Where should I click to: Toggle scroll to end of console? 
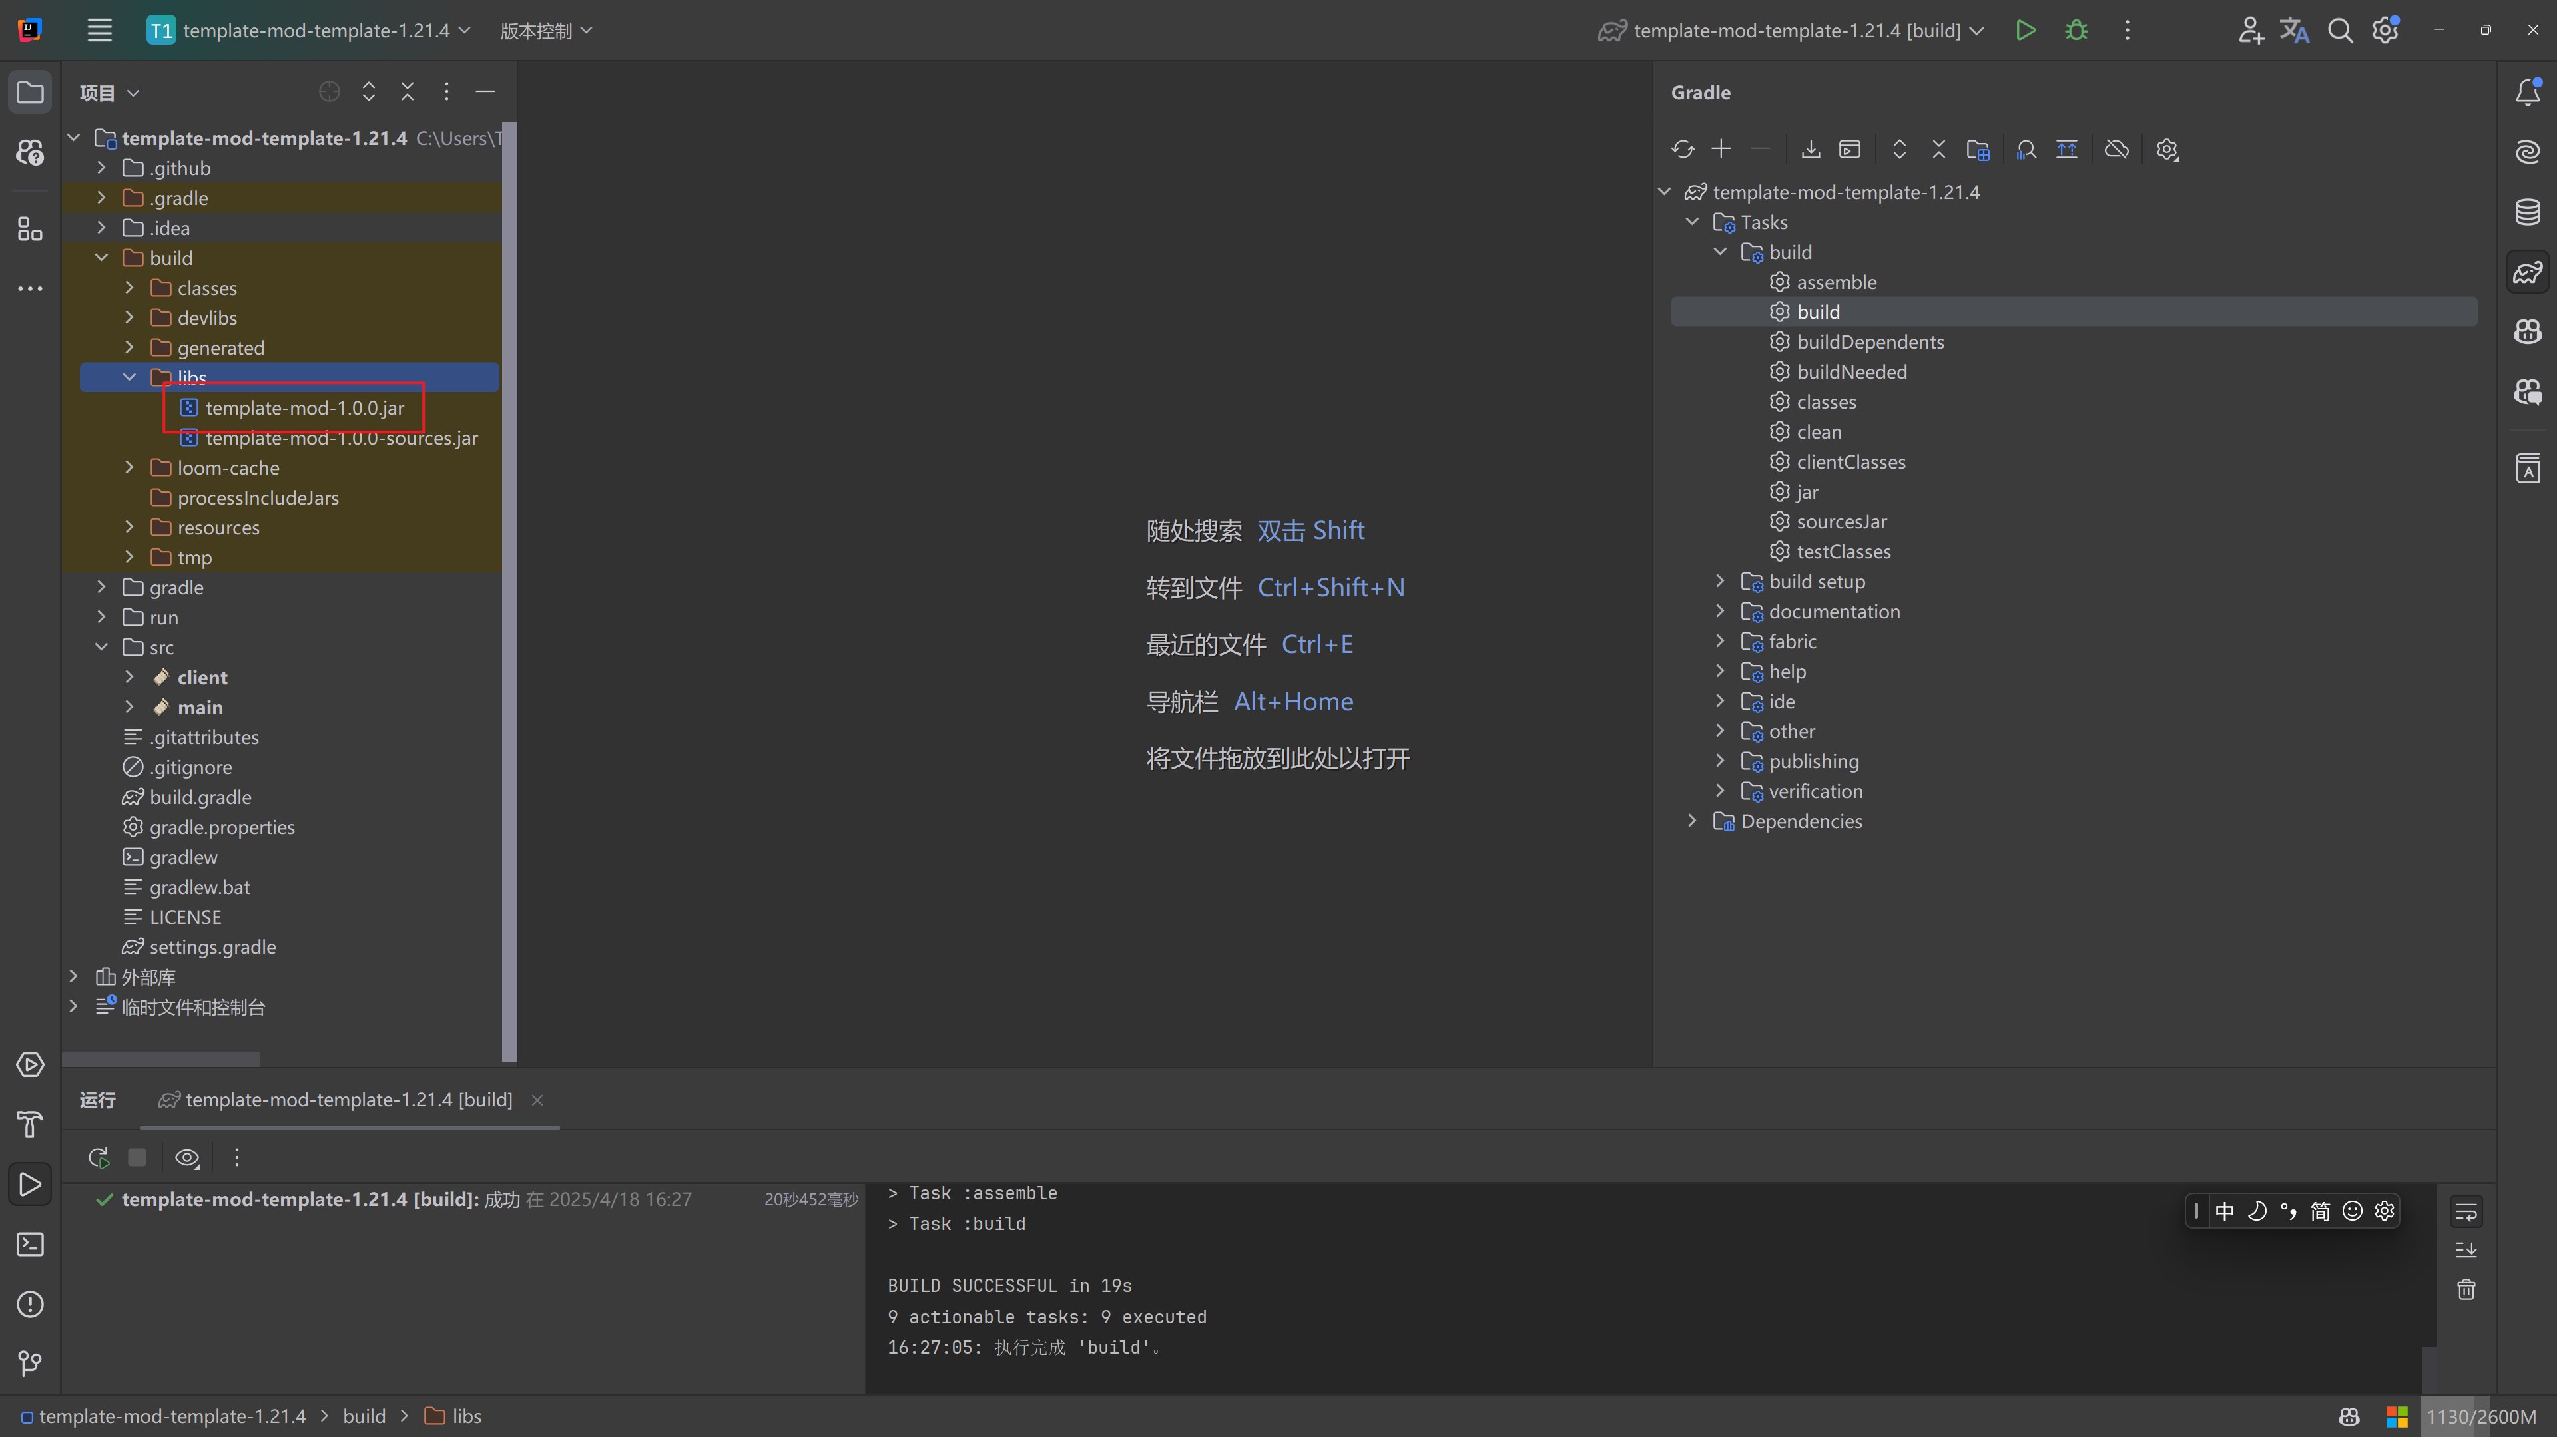point(2466,1251)
